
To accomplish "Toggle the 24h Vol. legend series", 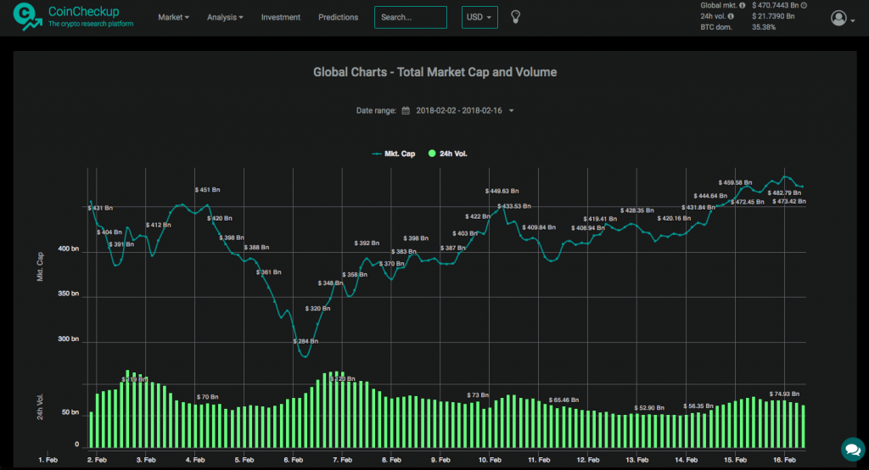I will tap(448, 154).
